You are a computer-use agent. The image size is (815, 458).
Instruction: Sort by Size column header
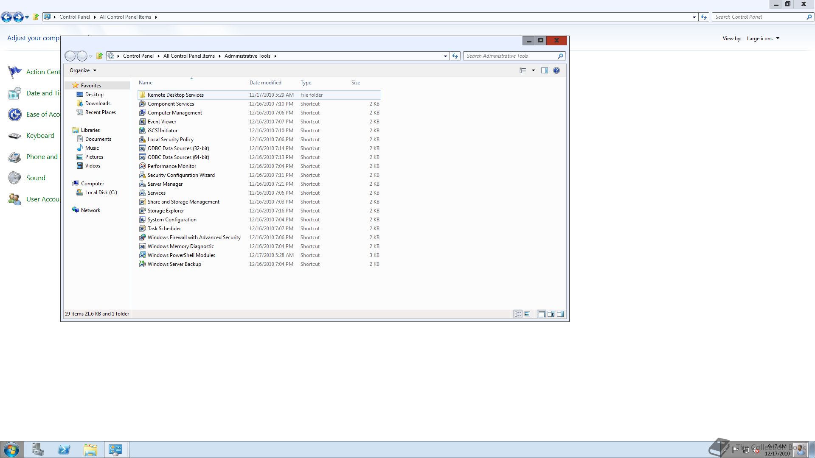point(356,83)
